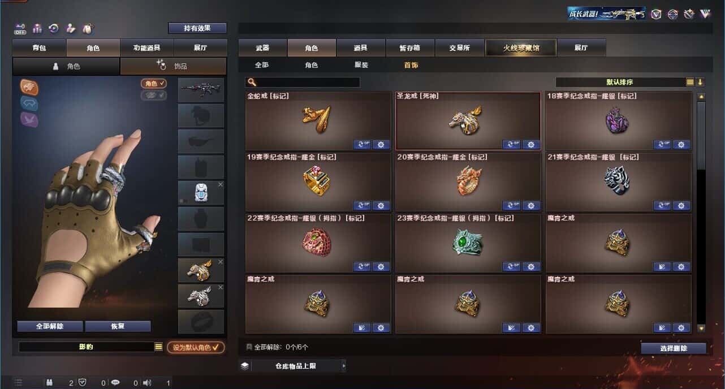This screenshot has height=389, width=725.
Task: Toggle the 角色 checkbox pill
Action: coord(154,84)
